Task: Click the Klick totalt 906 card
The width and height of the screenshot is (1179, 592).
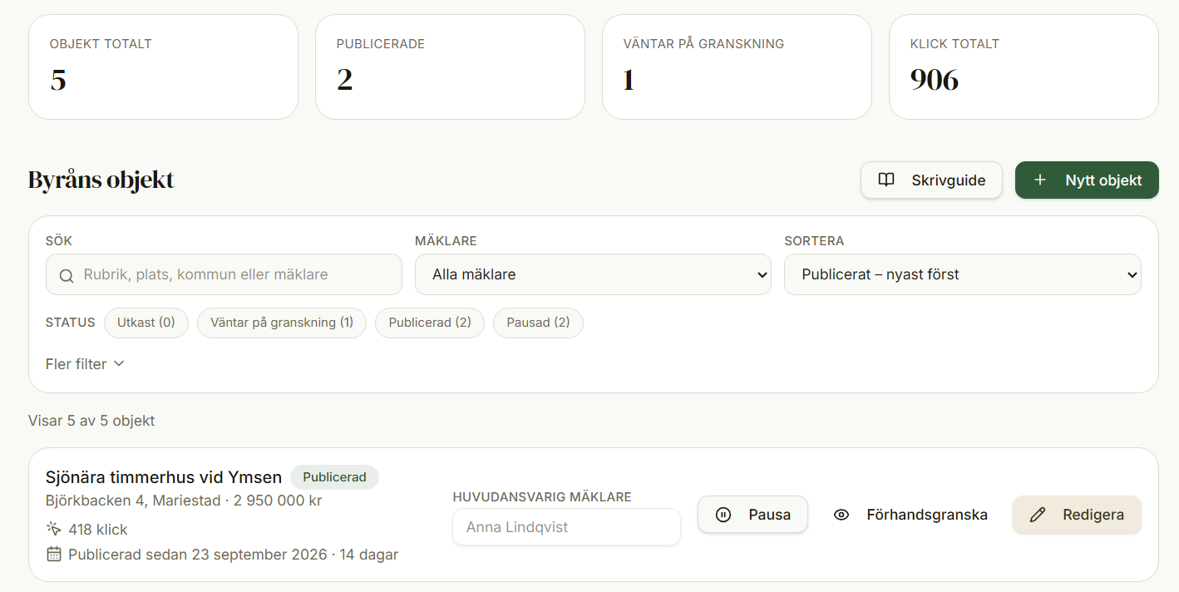Action: pos(1024,67)
